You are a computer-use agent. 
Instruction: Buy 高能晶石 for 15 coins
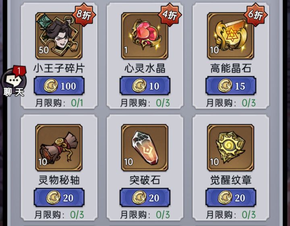[231, 86]
